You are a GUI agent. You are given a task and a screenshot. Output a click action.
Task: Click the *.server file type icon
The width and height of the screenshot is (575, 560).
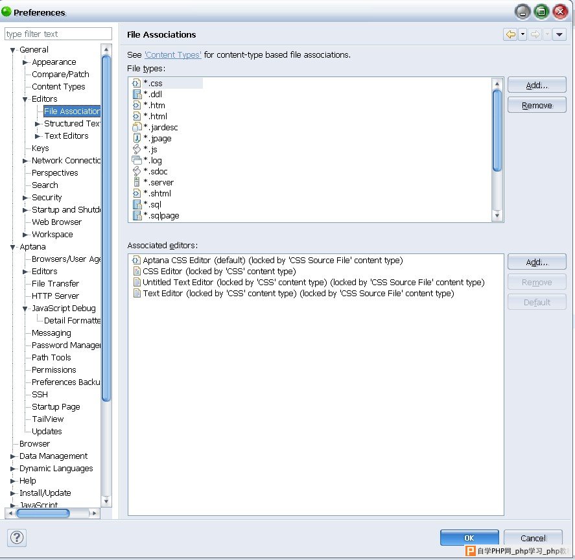(x=137, y=182)
